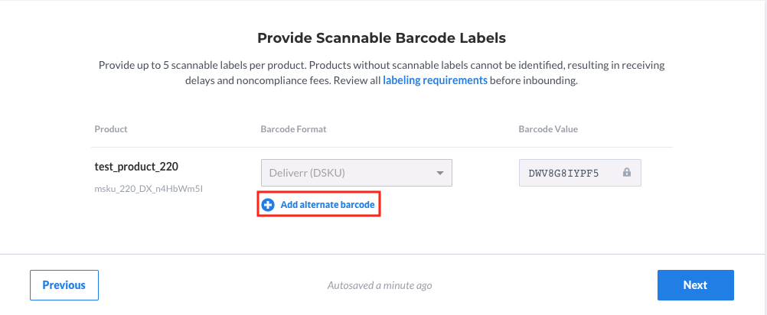Screen dimensions: 767x315
Task: Click the msku_220_DX_n4HbWm5I SKU text
Action: [149, 189]
